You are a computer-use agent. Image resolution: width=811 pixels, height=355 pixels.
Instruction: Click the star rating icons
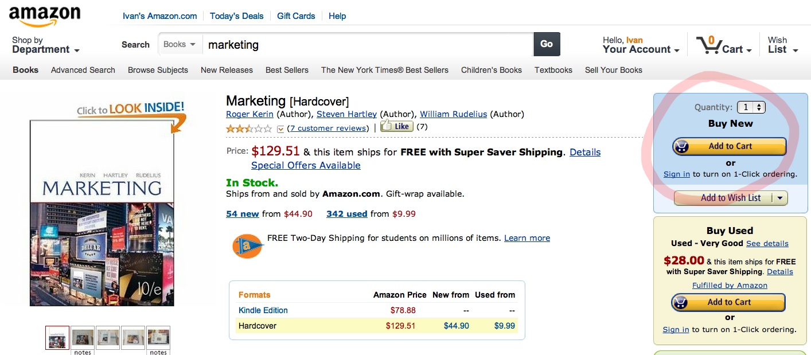249,128
